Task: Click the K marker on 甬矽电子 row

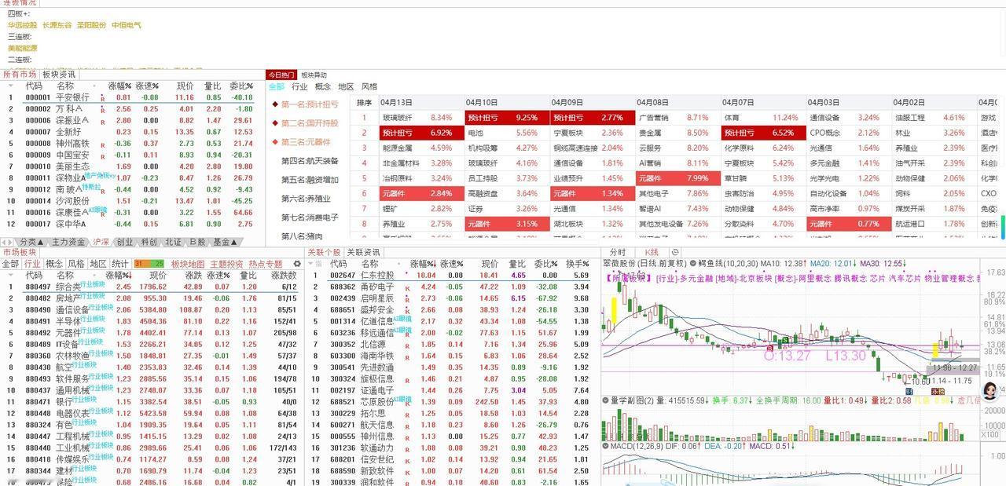Action: (x=407, y=287)
